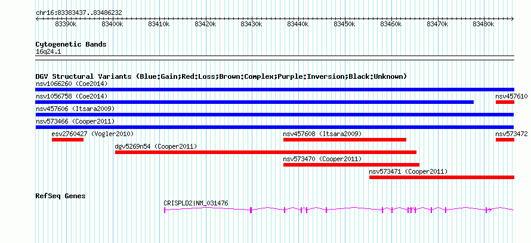Select the nsv1056758 (Coe2014) blue bar
This screenshot has height=243, width=531.
tap(254, 102)
